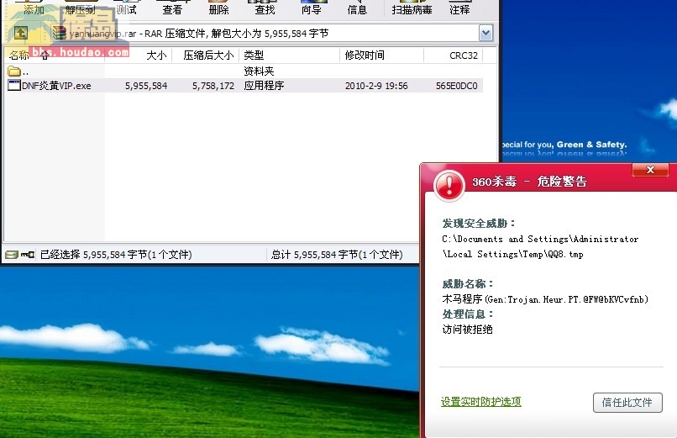
Task: Click the View (查看) toolbar button
Action: [x=172, y=8]
